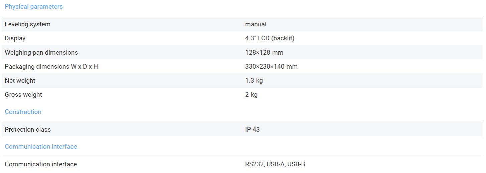Viewport: 486px width, 173px height.
Task: Select the Protection class row label
Action: point(28,130)
